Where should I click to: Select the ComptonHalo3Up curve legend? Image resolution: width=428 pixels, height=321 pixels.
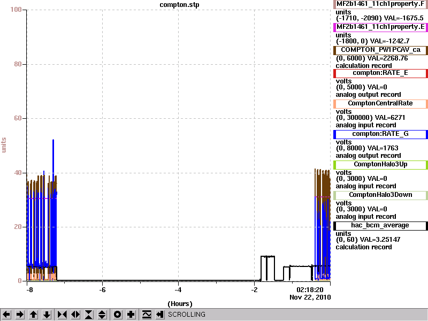(380, 164)
